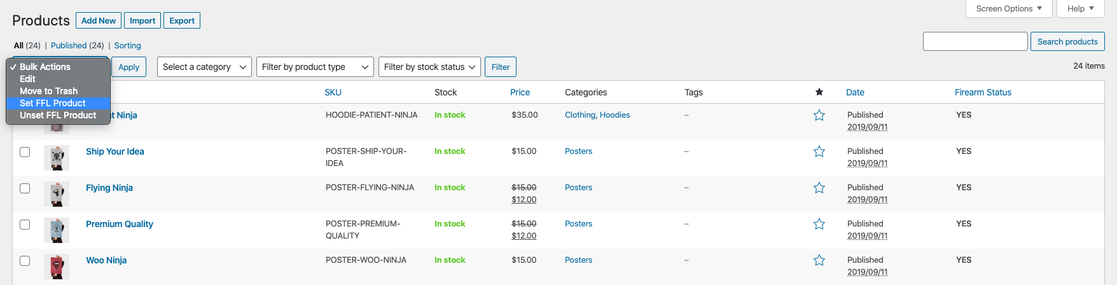
Task: Open the Ship Your Idea product thumbnail
Action: 57,158
